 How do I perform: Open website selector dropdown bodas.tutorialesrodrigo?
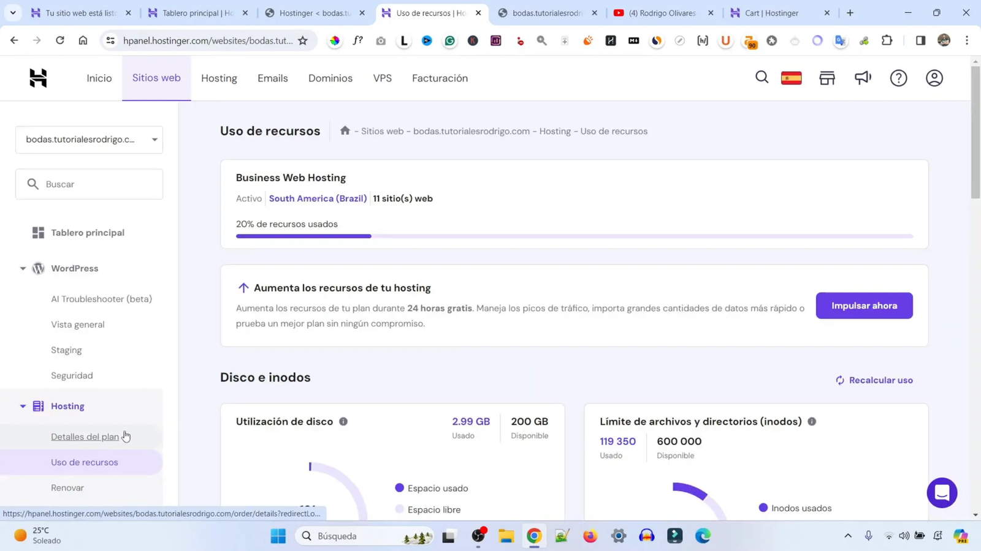[89, 140]
